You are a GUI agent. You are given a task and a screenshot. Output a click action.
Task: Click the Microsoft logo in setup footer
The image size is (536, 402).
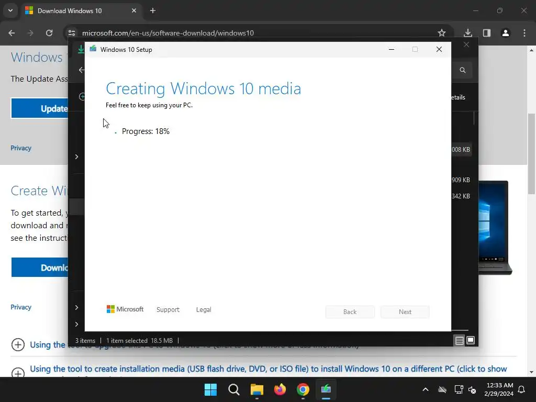click(125, 309)
